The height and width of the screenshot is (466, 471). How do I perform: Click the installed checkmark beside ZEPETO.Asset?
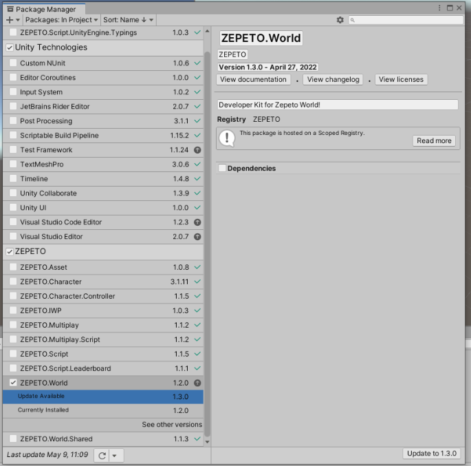pos(197,267)
